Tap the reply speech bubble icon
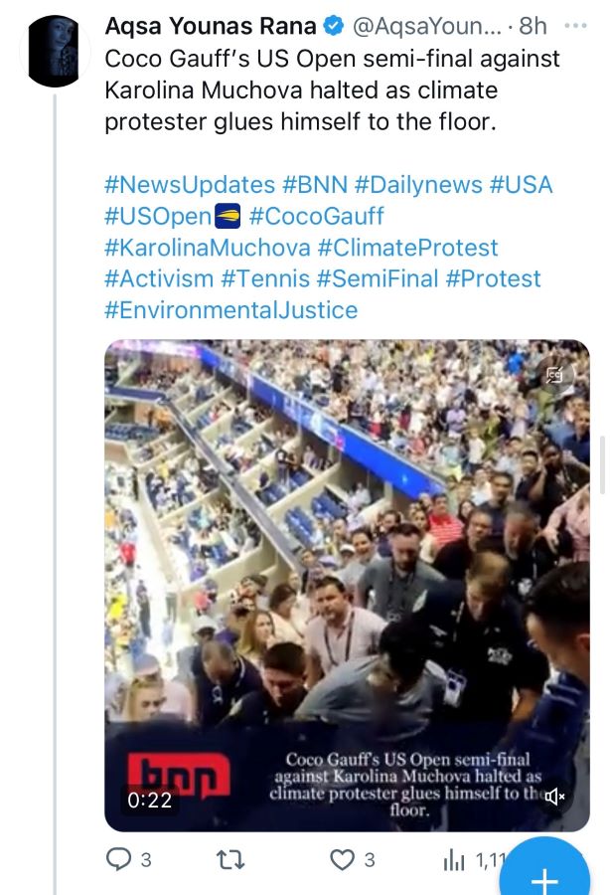 [119, 859]
